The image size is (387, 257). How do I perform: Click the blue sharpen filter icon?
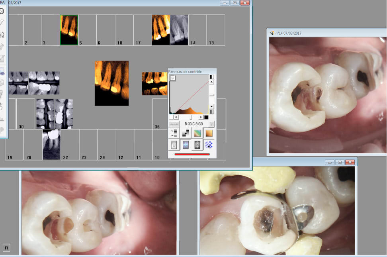click(x=186, y=145)
